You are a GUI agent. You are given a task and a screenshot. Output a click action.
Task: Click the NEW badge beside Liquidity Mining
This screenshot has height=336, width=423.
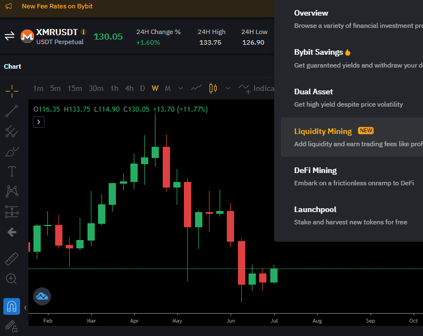366,131
